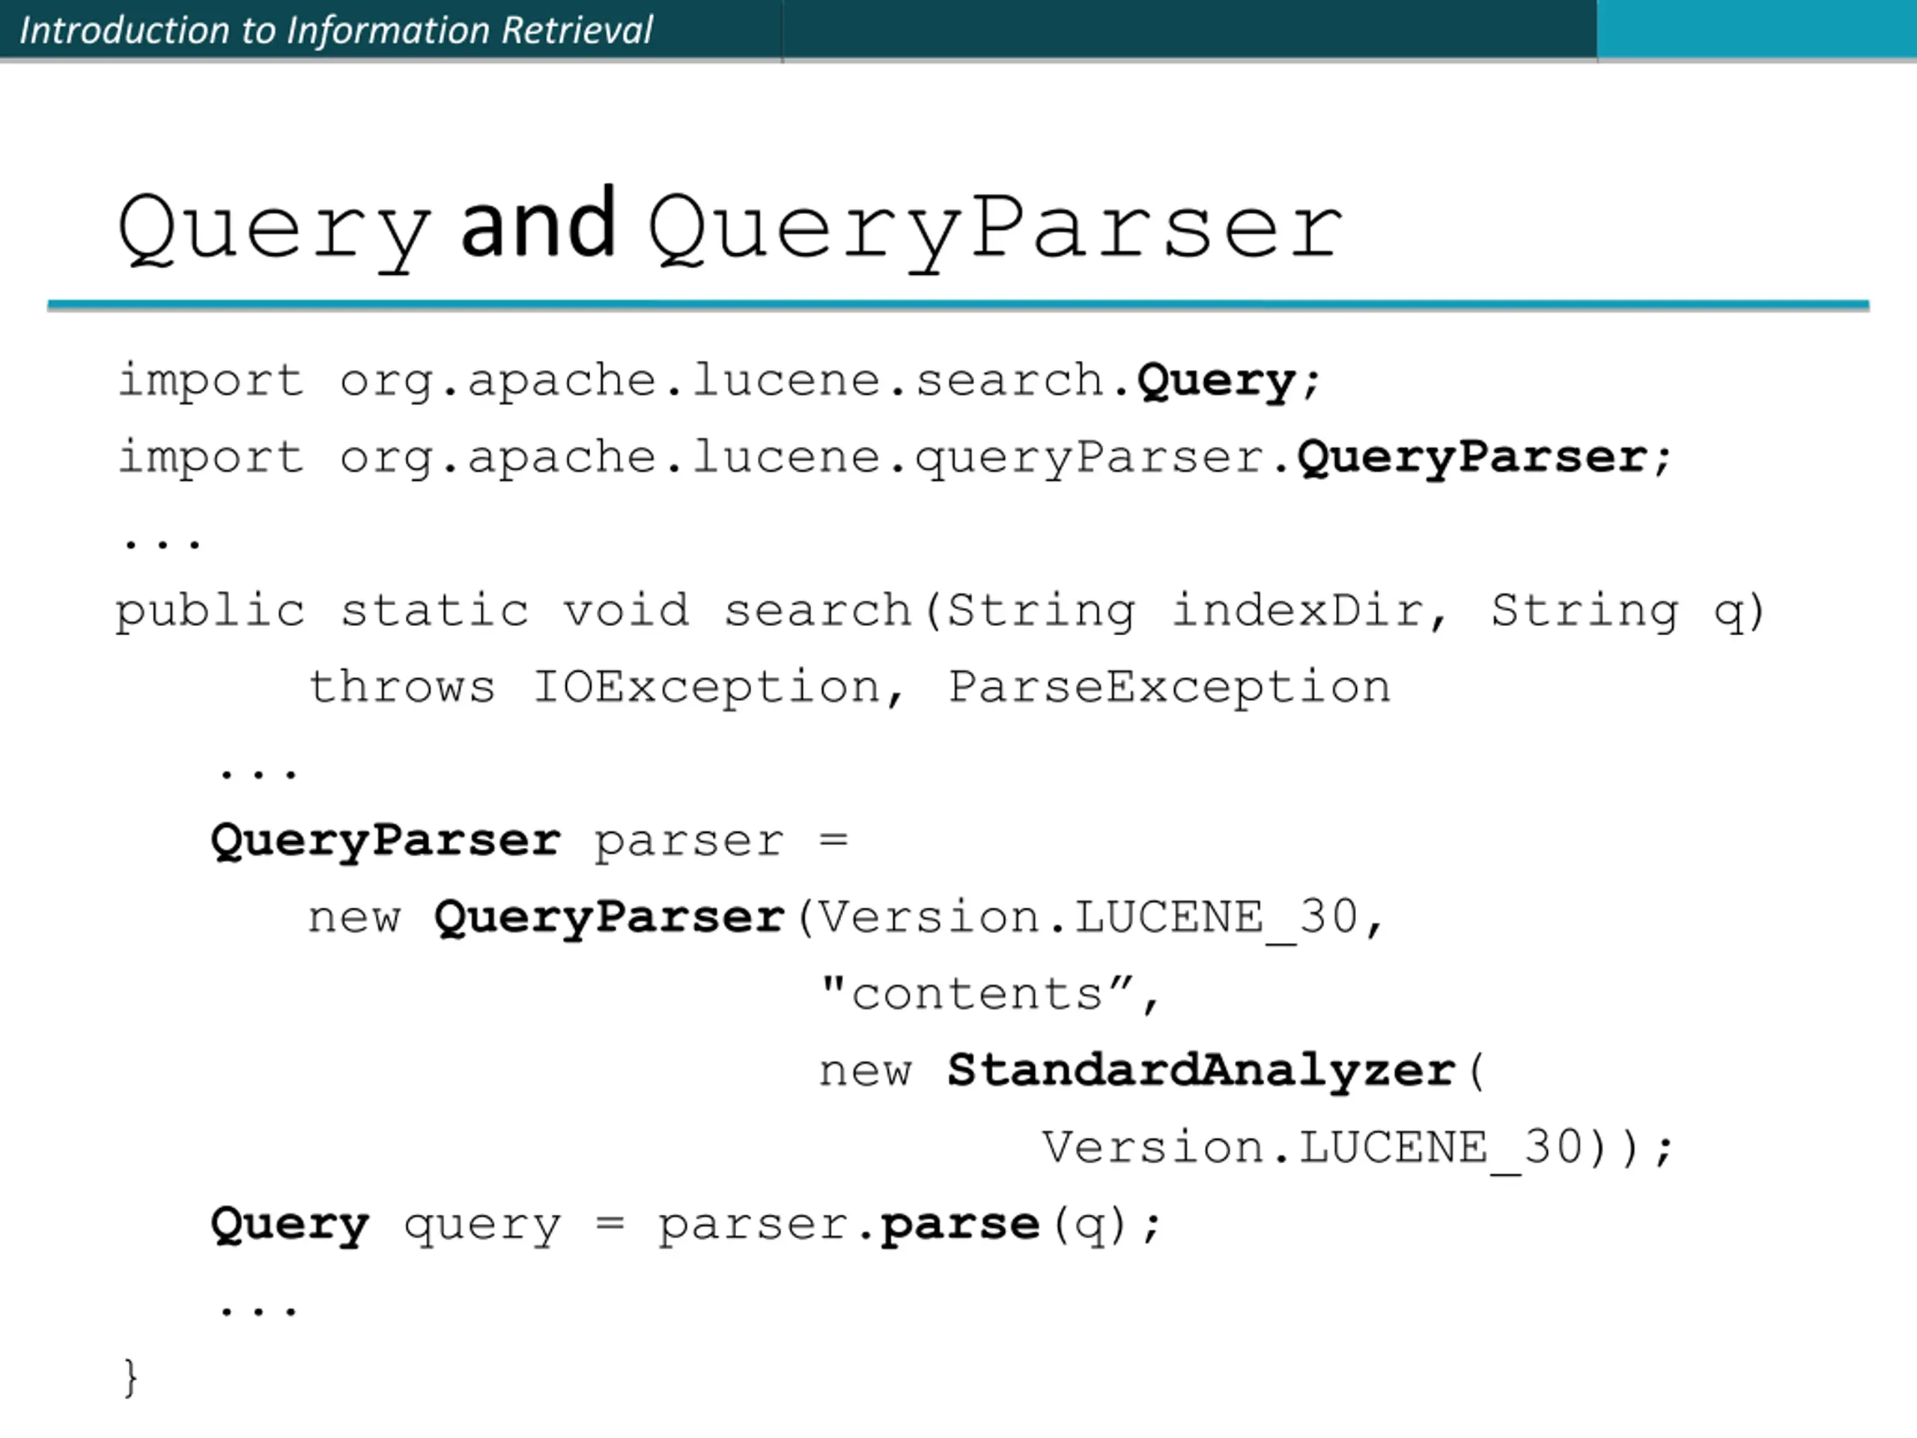Click the import line ending in 'queryParser.QueryParser;'
Viewport: 1917px width, 1438px height.
894,458
